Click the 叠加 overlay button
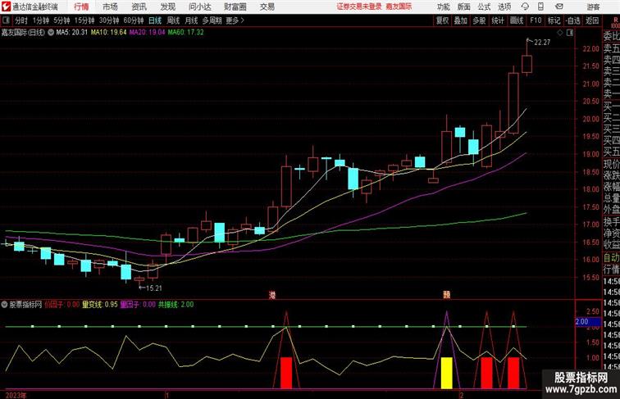 pyautogui.click(x=461, y=20)
